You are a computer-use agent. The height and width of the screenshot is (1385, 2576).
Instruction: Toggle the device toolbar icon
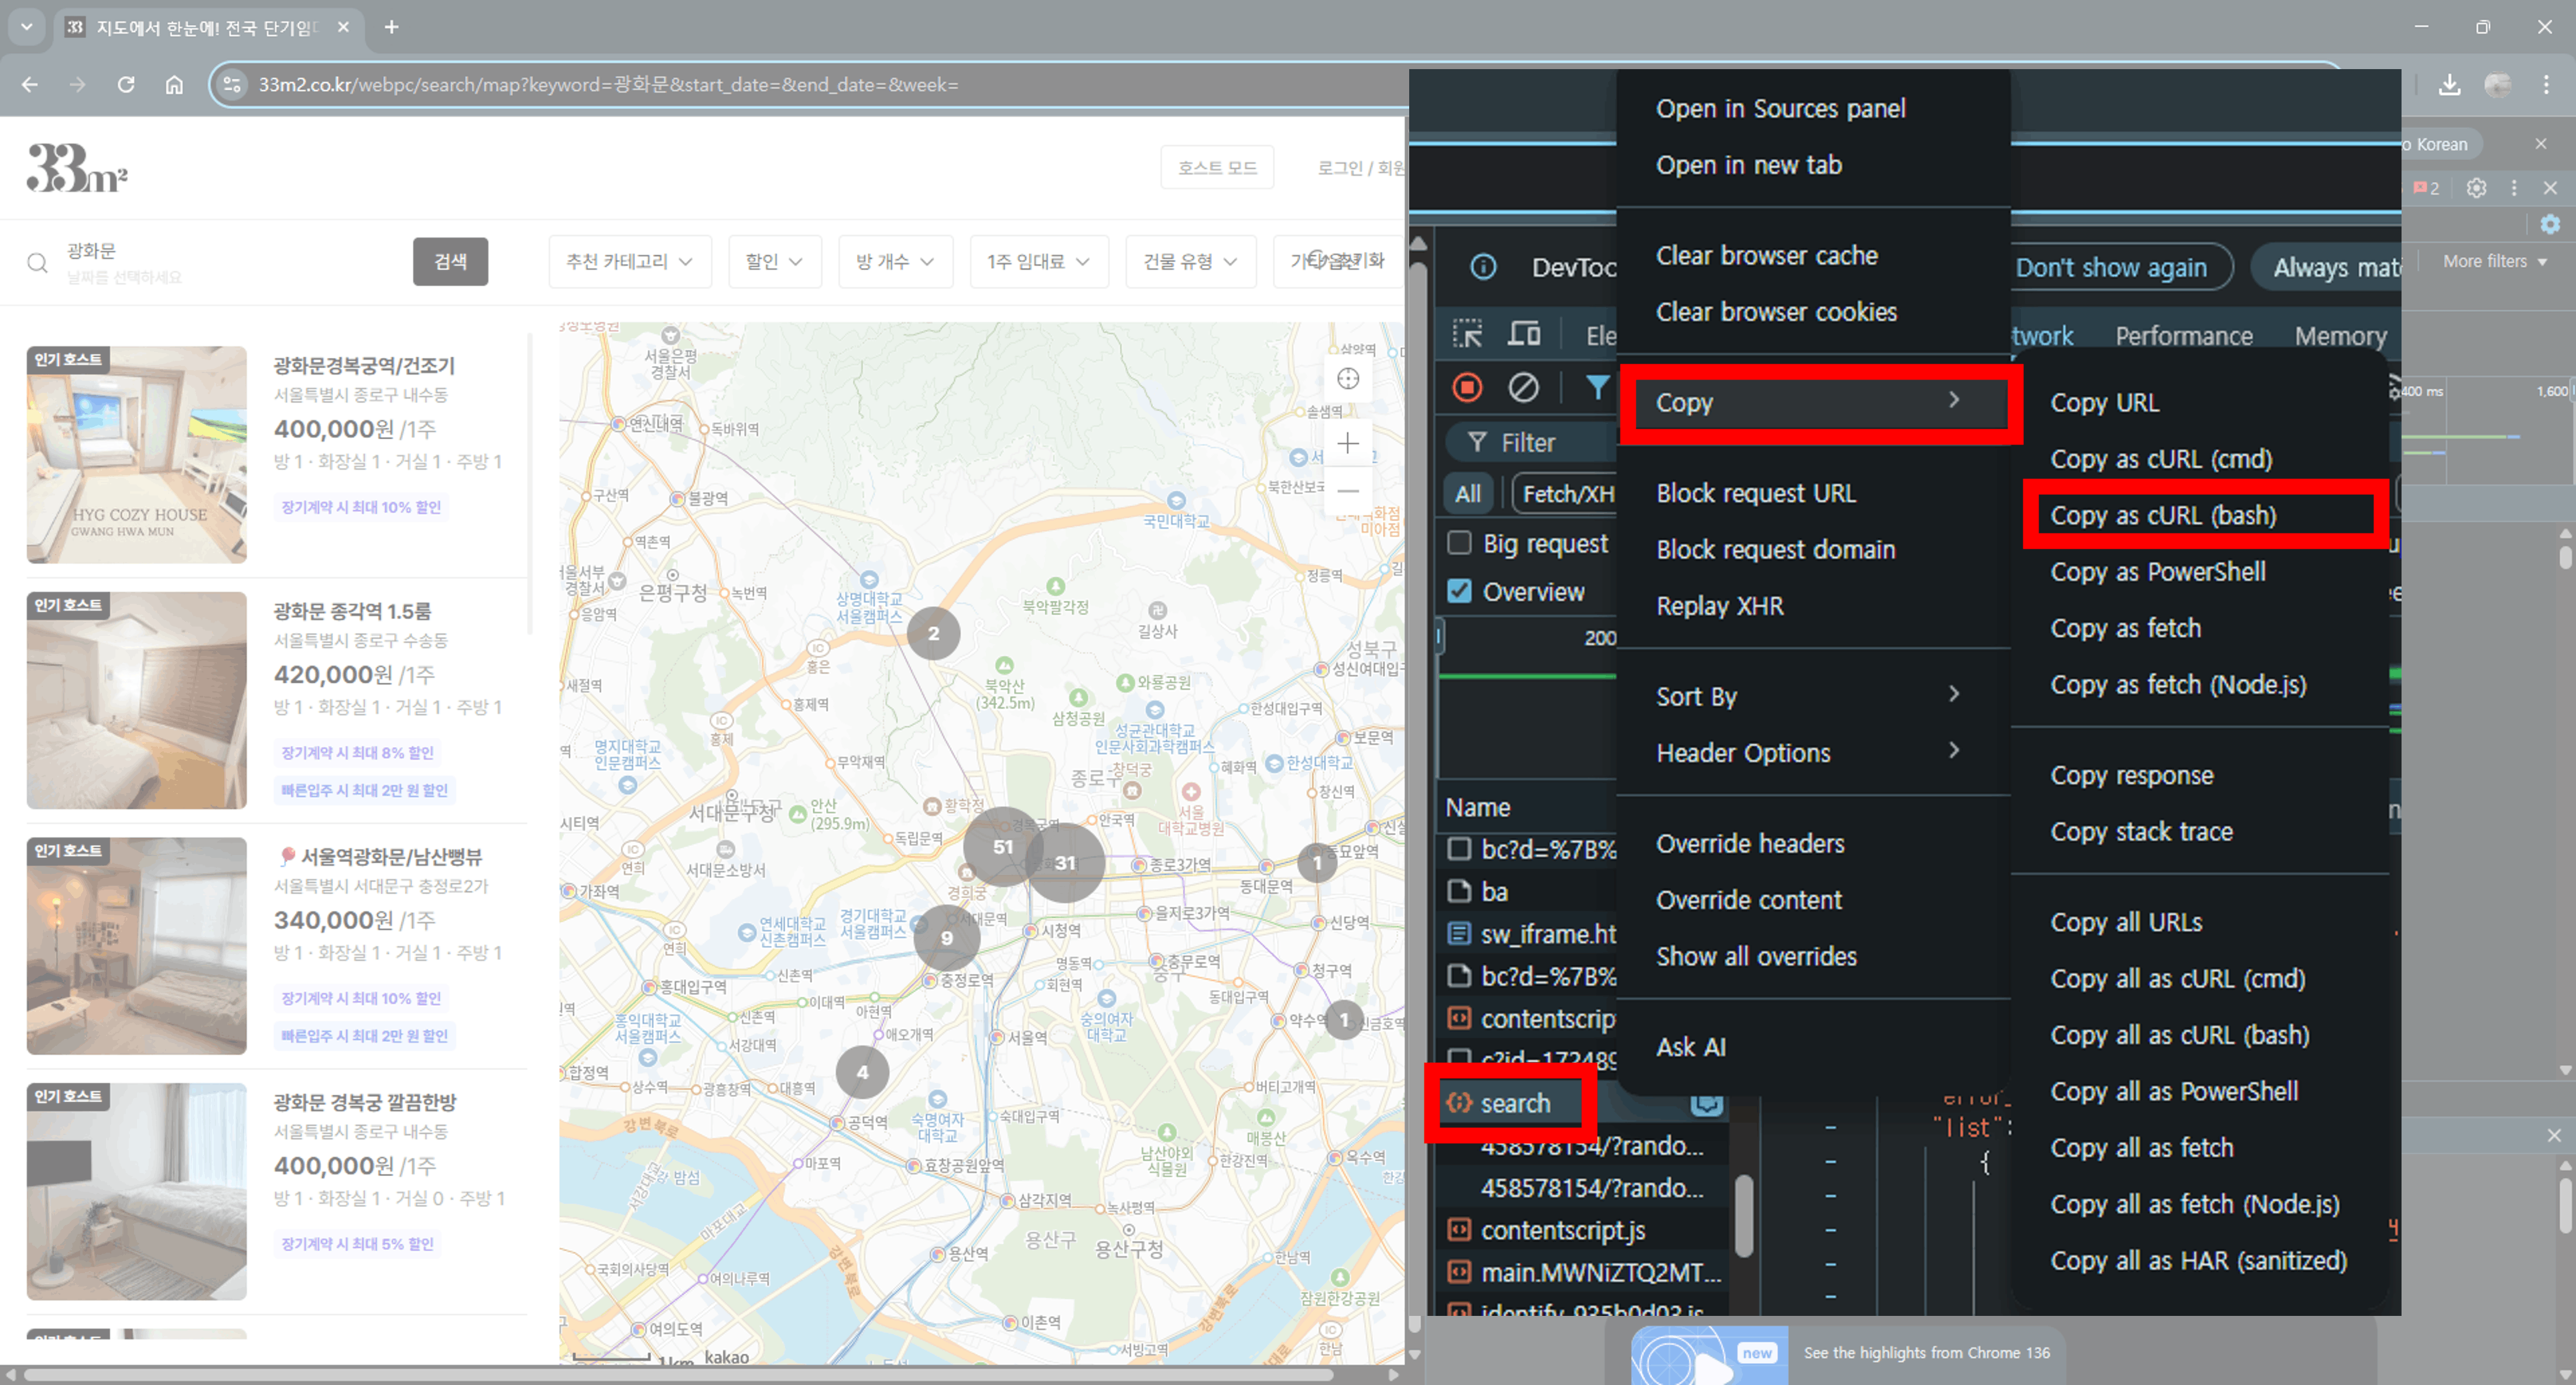click(1523, 334)
